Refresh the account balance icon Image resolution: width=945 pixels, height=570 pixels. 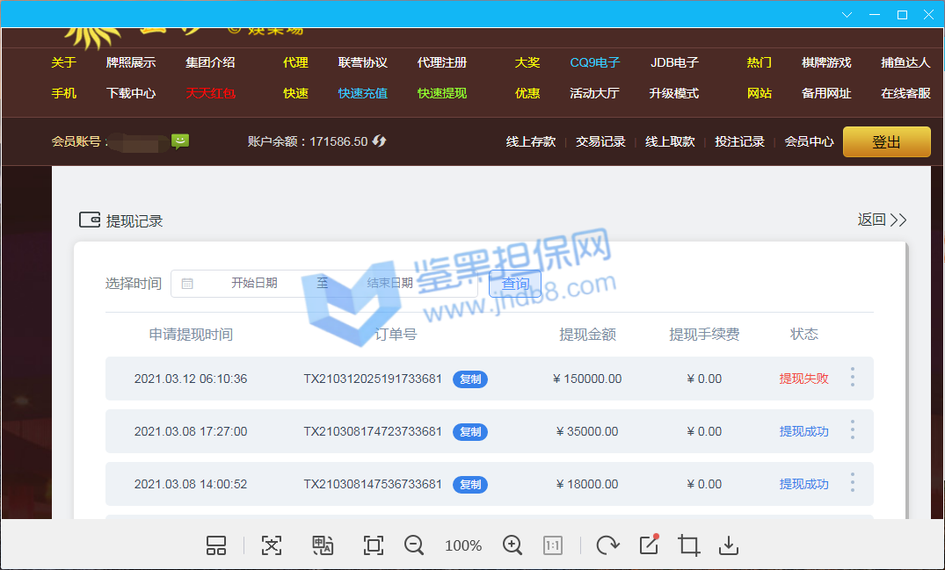380,141
